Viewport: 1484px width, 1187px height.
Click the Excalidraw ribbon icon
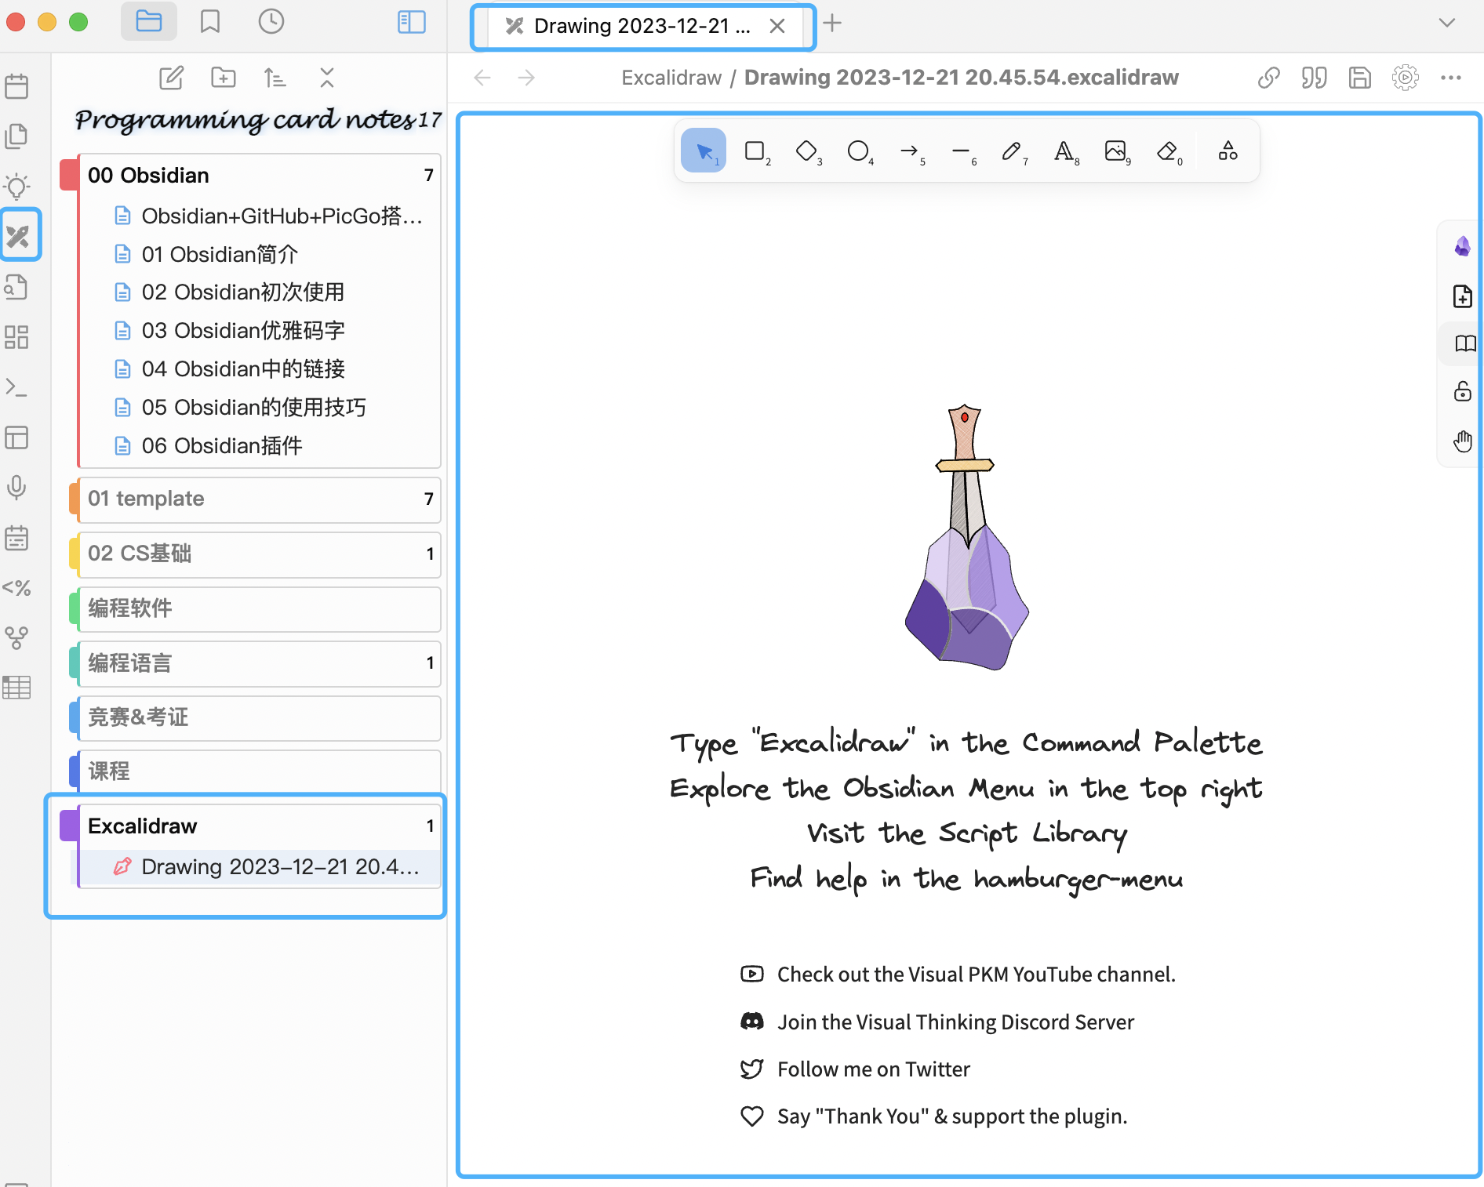point(18,235)
